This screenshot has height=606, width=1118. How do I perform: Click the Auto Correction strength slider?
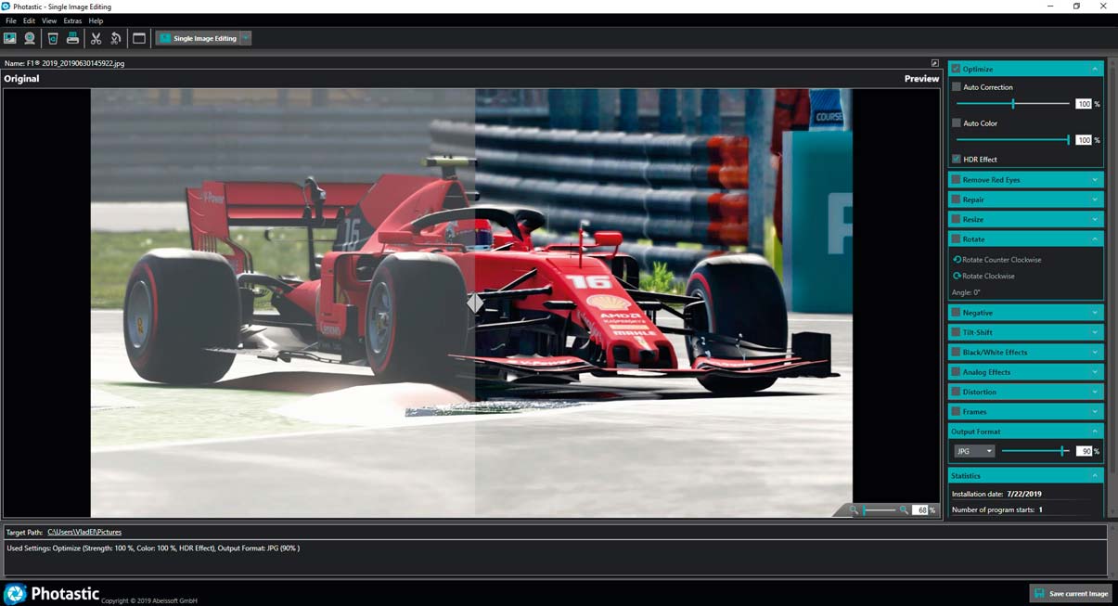click(1013, 104)
